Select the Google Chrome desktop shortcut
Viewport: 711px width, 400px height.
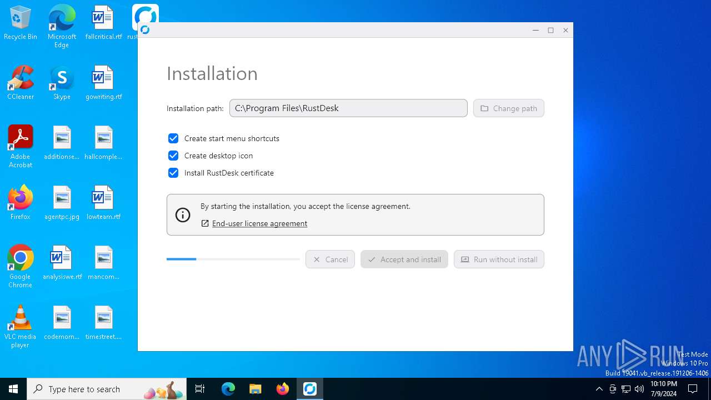click(x=21, y=267)
